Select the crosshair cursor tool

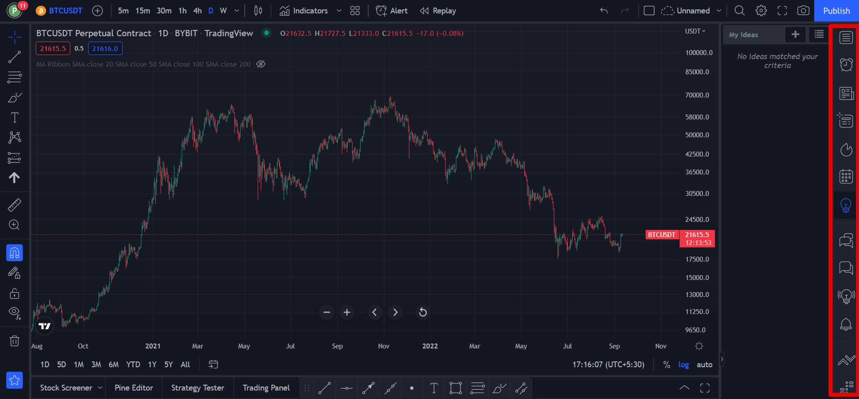[14, 37]
